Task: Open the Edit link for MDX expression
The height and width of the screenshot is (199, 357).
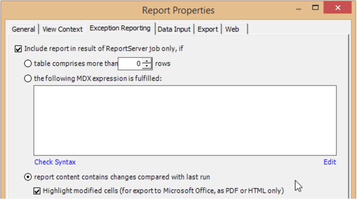Action: 330,162
